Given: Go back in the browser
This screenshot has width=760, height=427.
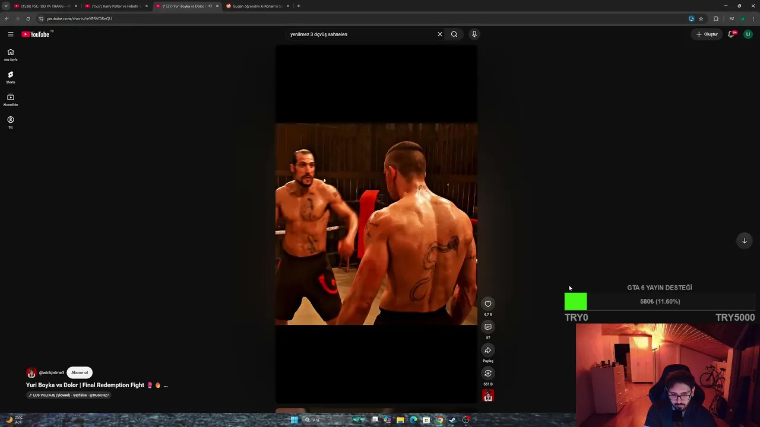Looking at the screenshot, I should click(x=7, y=18).
